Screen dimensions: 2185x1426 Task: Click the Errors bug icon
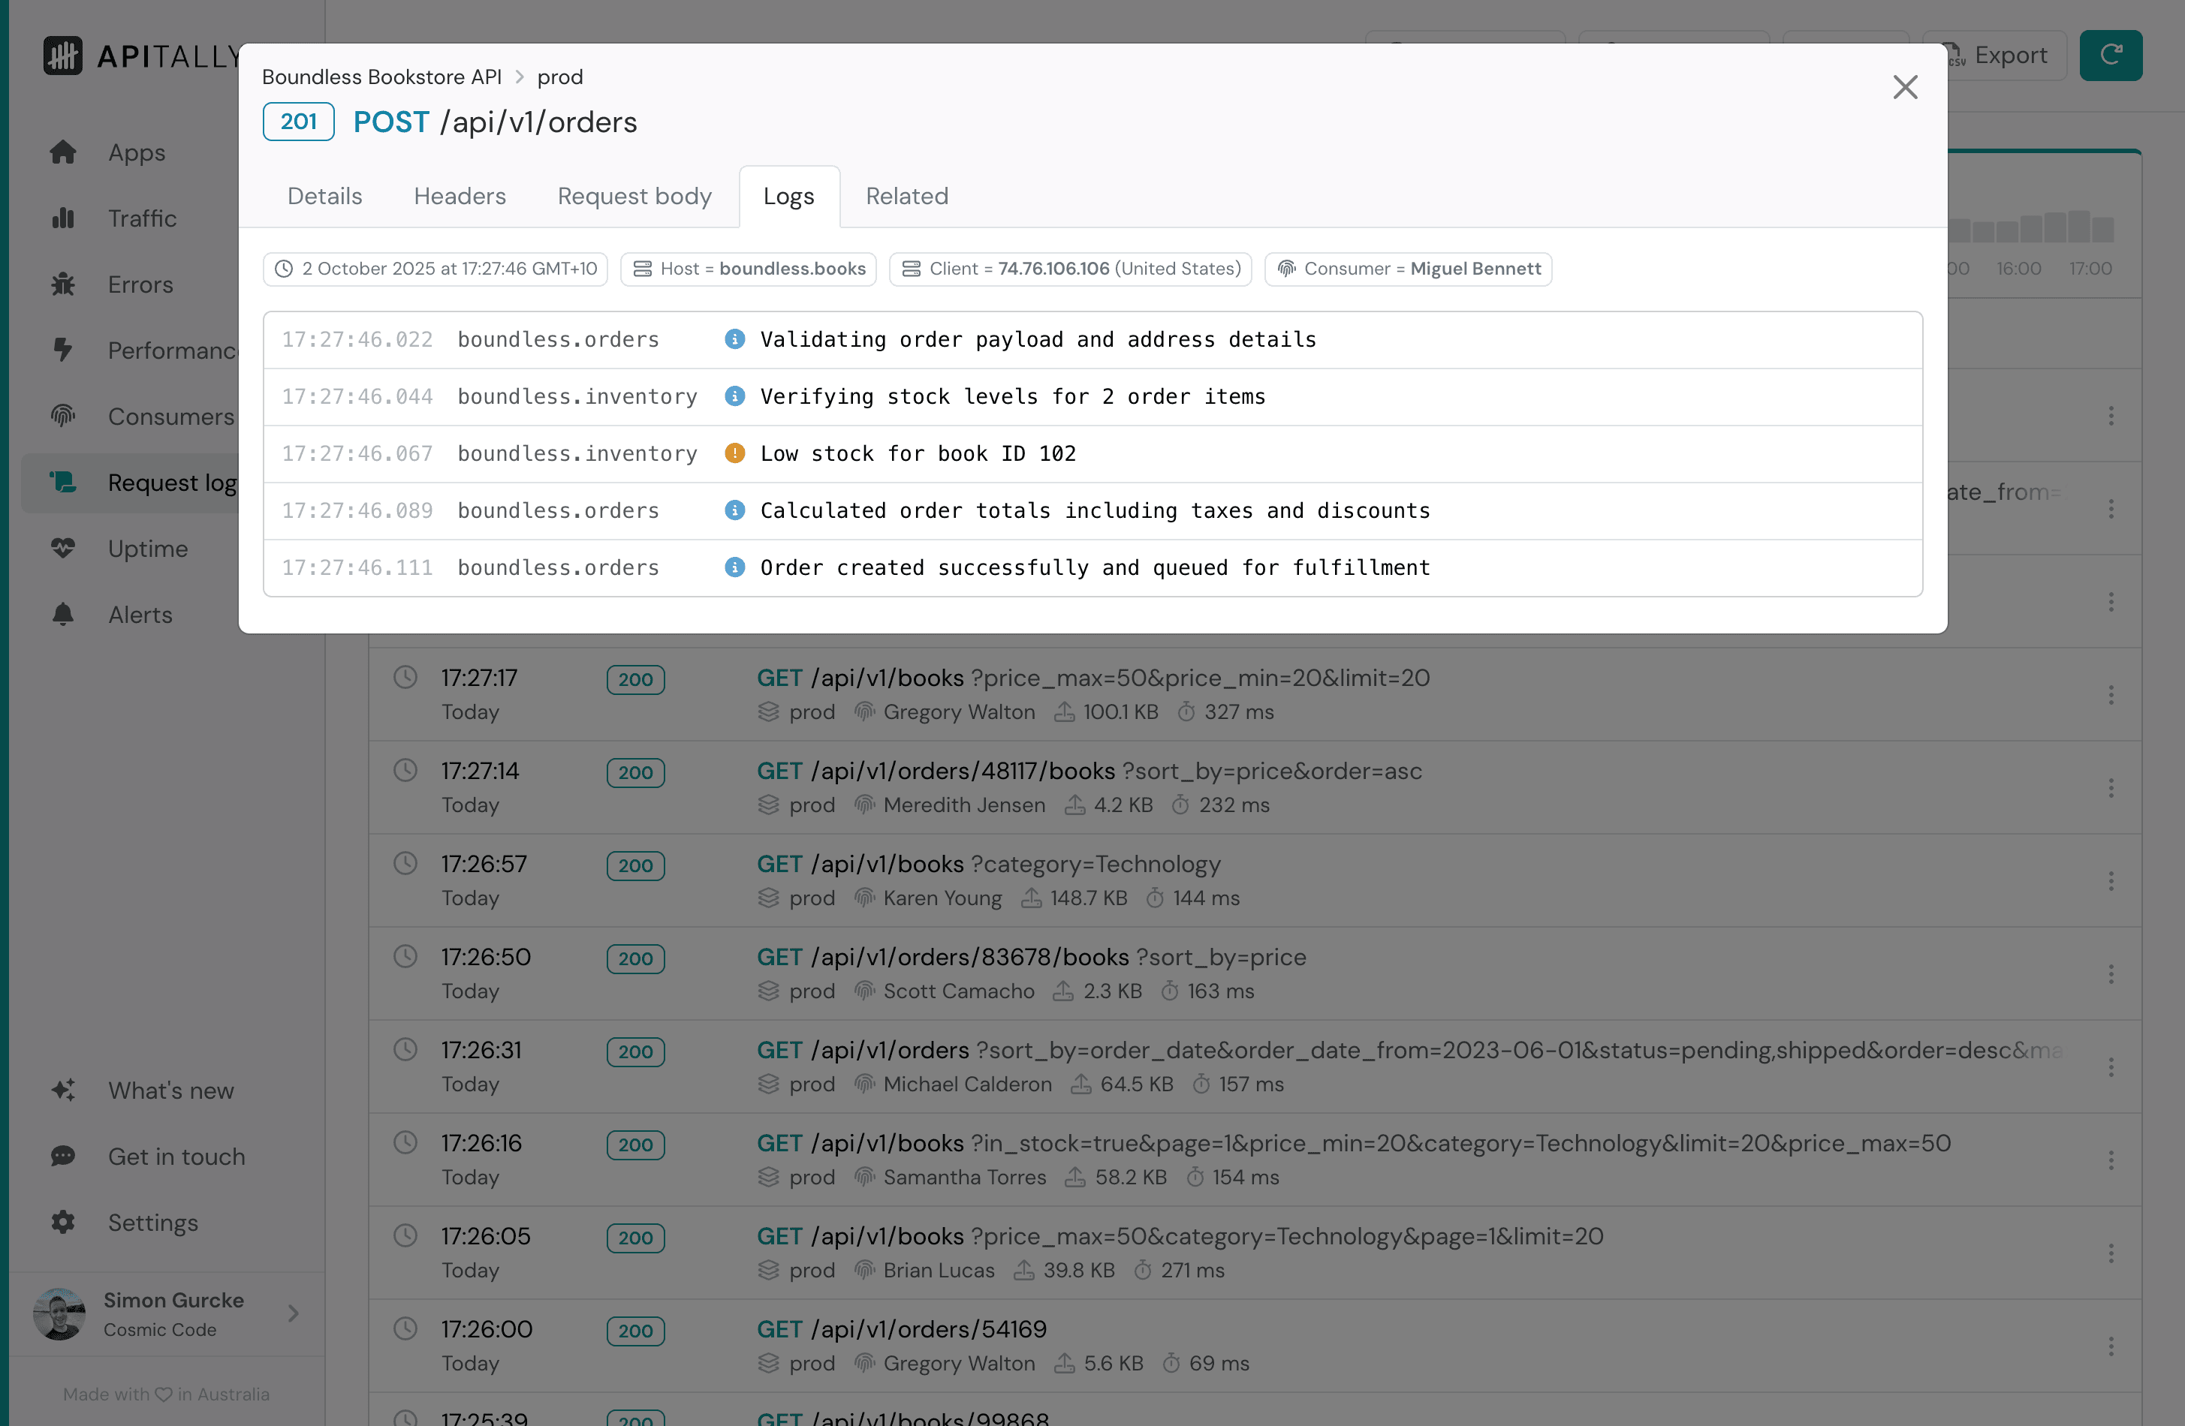click(x=62, y=284)
